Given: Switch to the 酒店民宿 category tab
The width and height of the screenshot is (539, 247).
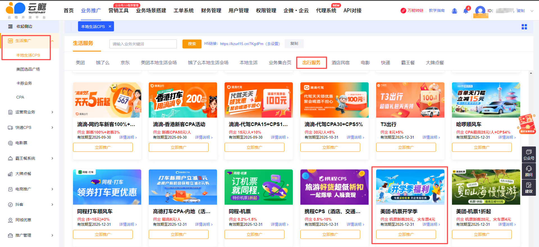Looking at the screenshot, I should click(x=341, y=63).
